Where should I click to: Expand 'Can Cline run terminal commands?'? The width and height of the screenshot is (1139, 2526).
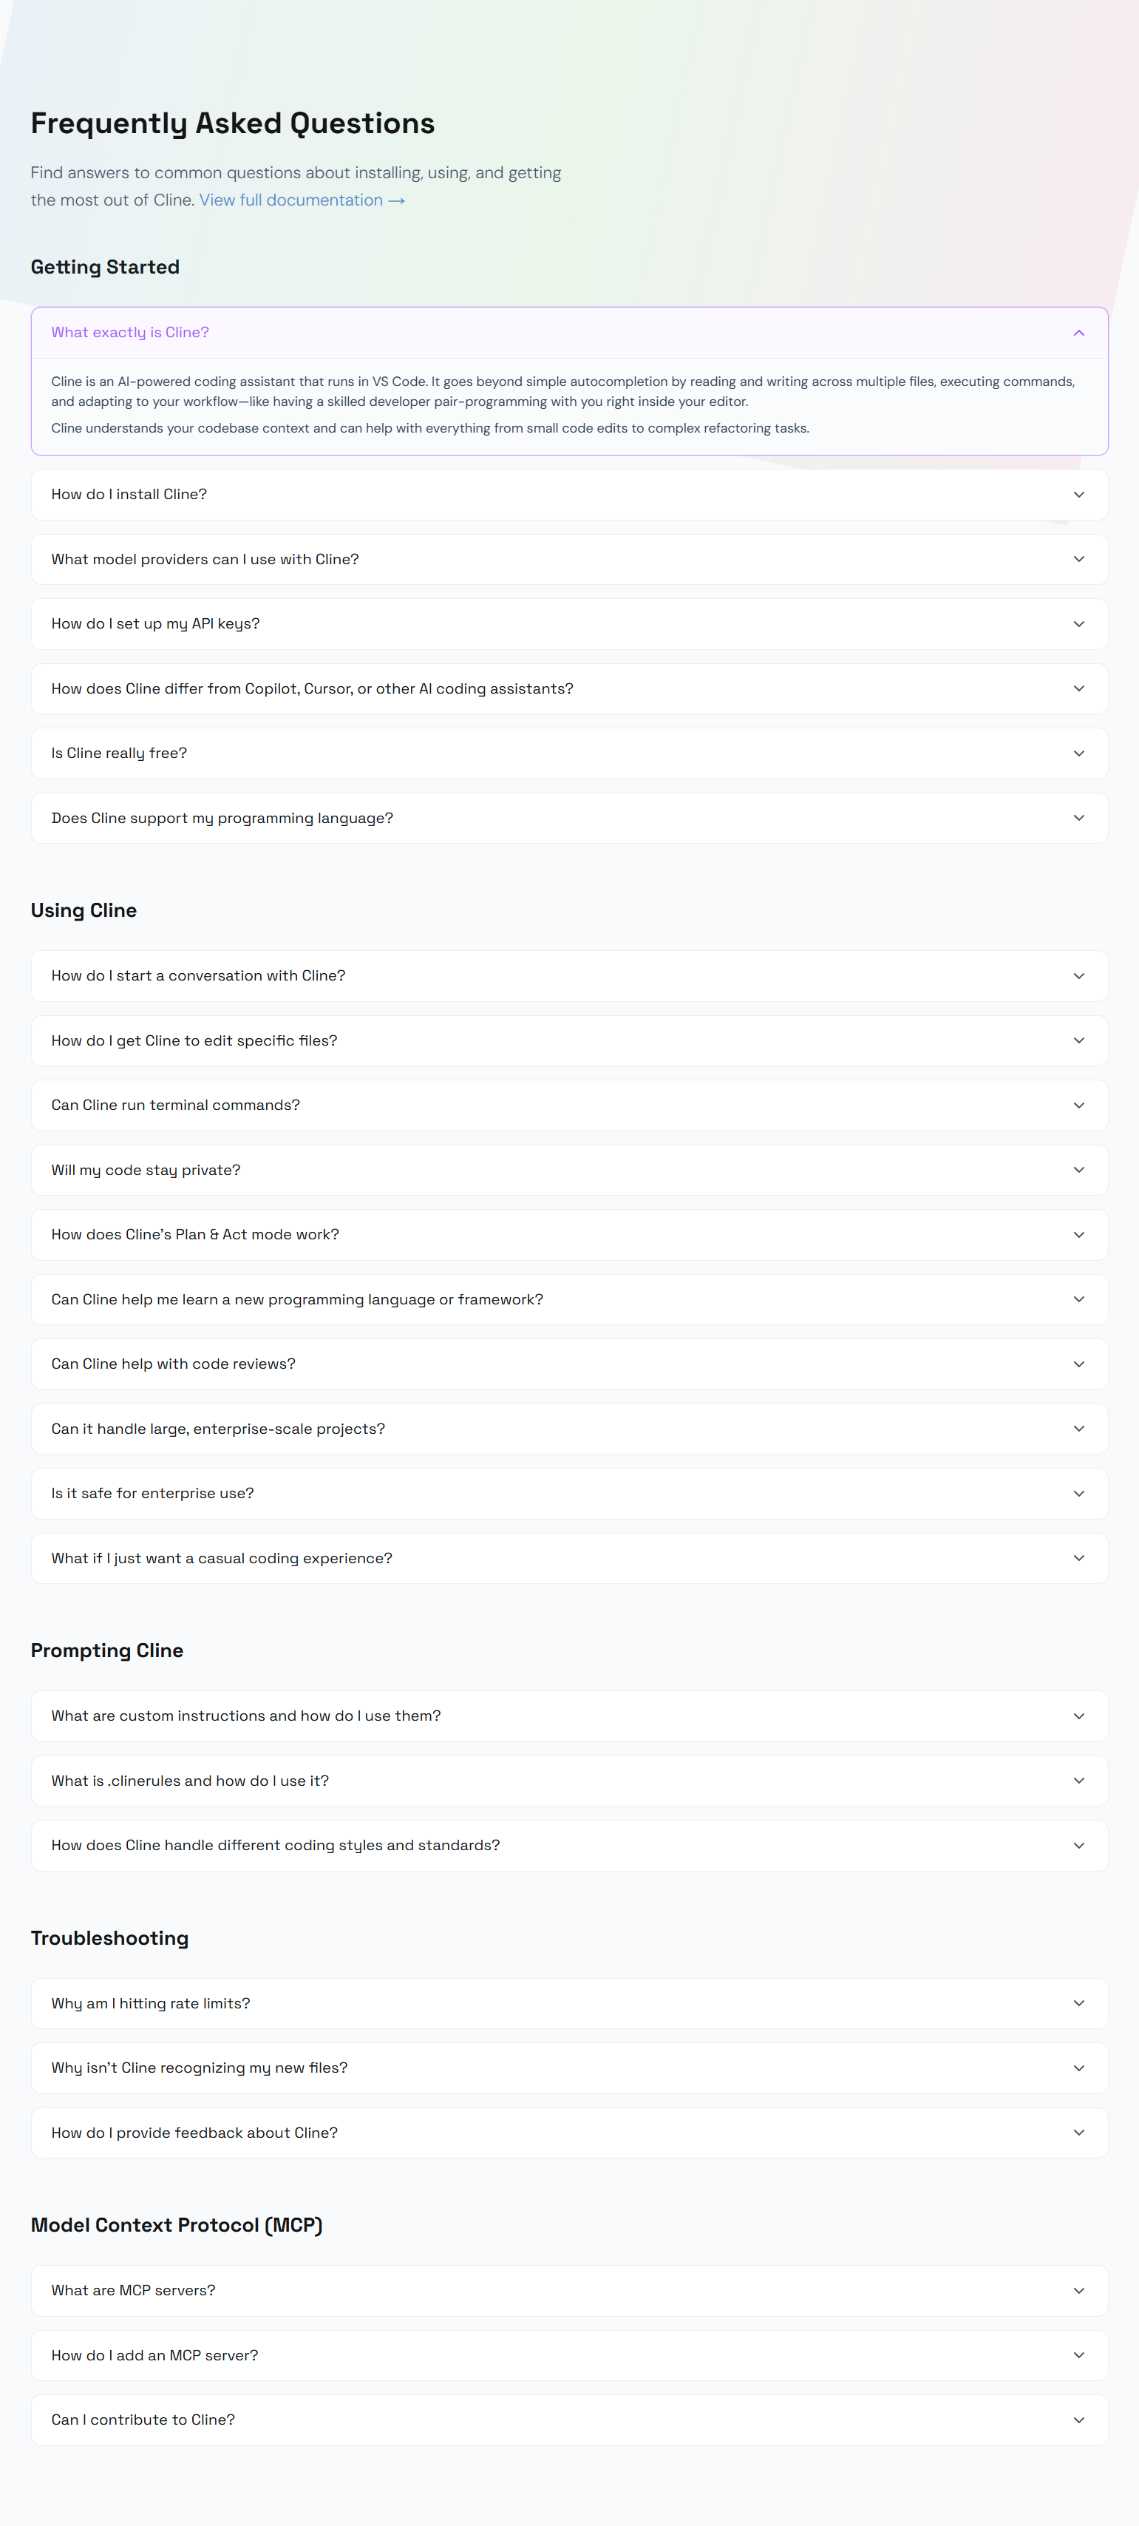pos(175,1105)
